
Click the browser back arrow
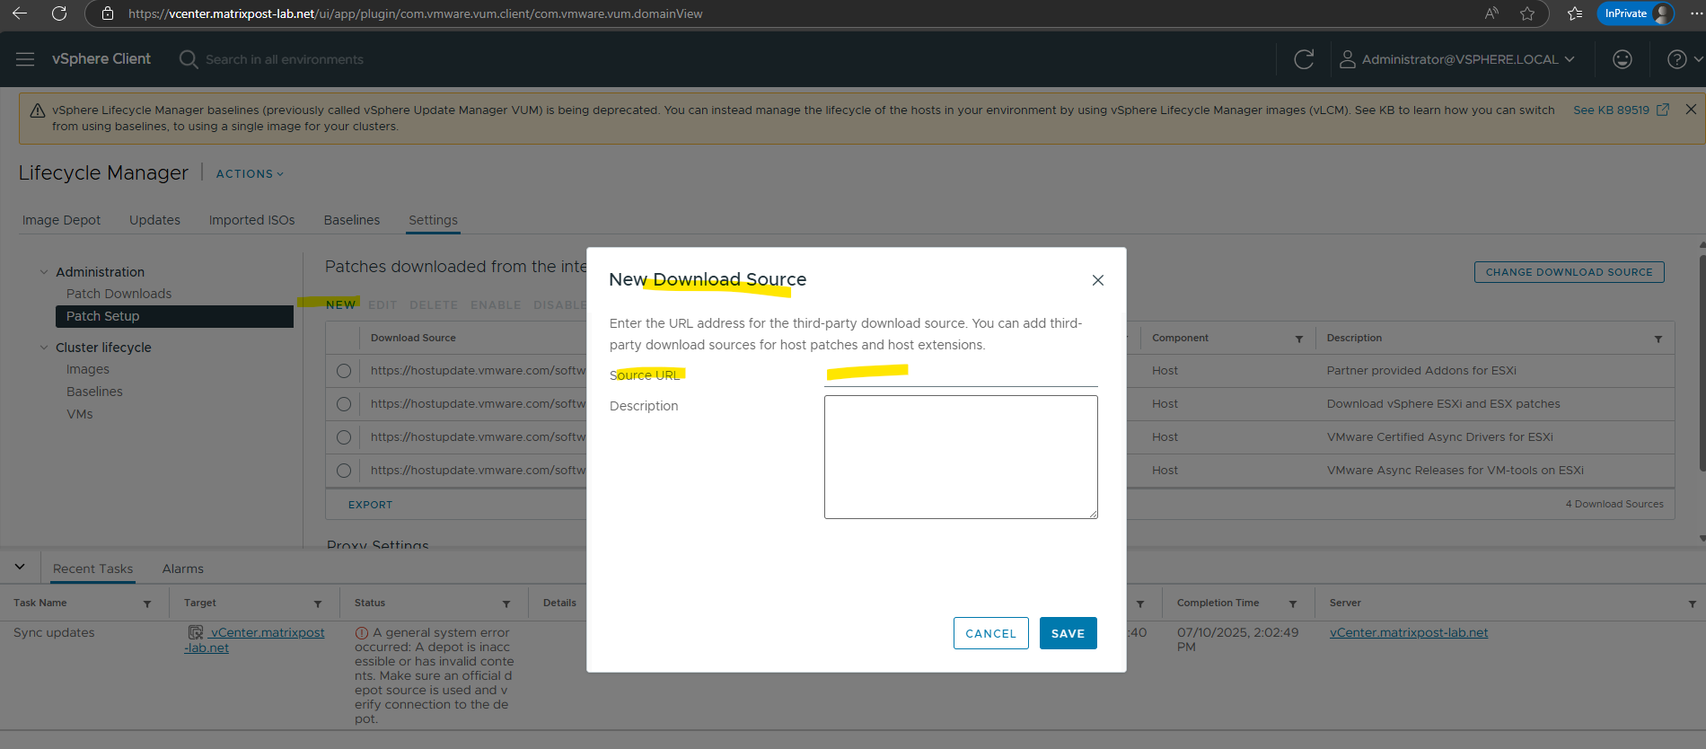point(20,13)
